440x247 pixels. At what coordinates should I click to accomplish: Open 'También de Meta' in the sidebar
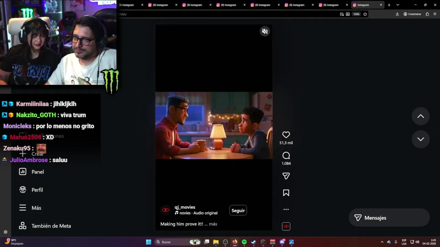coord(51,226)
